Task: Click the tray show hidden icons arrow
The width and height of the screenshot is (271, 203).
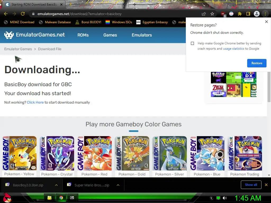Action: tap(211, 198)
